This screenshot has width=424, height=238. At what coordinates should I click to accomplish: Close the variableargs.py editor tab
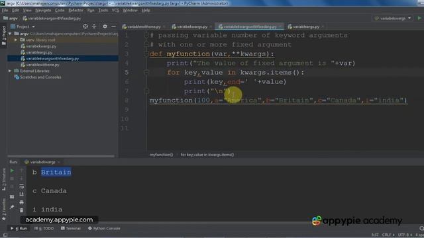(323, 26)
